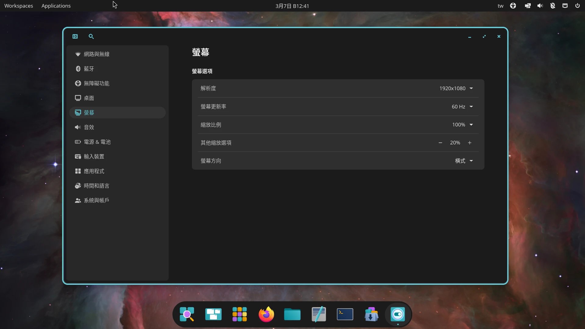
Task: Open the Workspaces button in panel
Action: [19, 6]
